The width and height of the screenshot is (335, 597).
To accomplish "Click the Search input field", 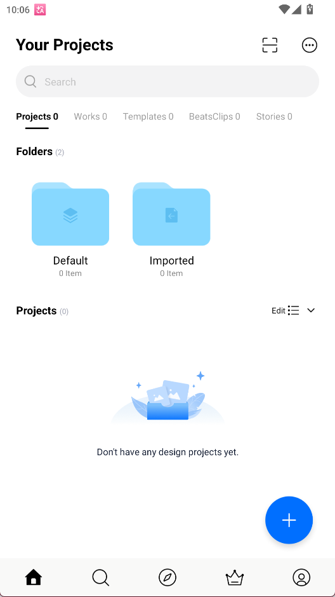I will (x=167, y=81).
